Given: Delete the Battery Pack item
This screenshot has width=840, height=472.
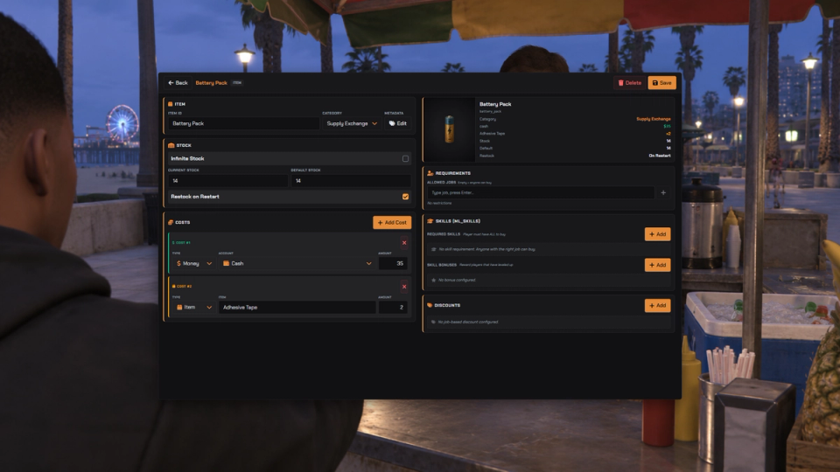Looking at the screenshot, I should tap(629, 83).
